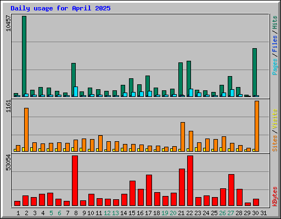The image size is (281, 219).
Task: Click weekend day label 6
Action: [x=59, y=213]
